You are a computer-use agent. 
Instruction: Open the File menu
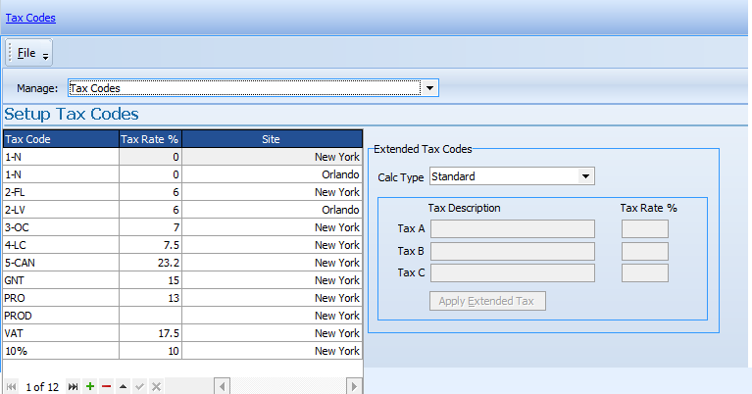coord(26,52)
